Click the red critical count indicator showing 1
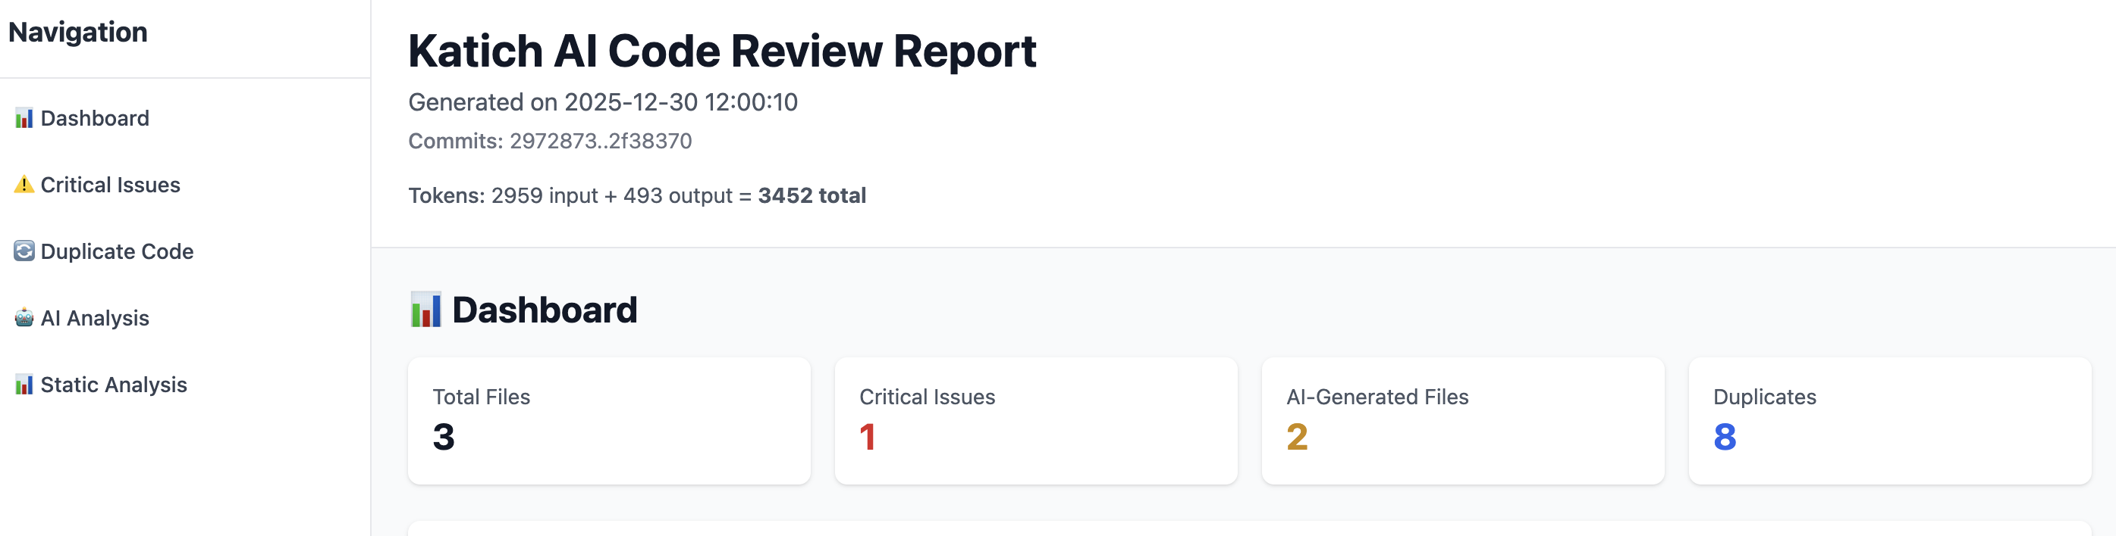 tap(868, 438)
